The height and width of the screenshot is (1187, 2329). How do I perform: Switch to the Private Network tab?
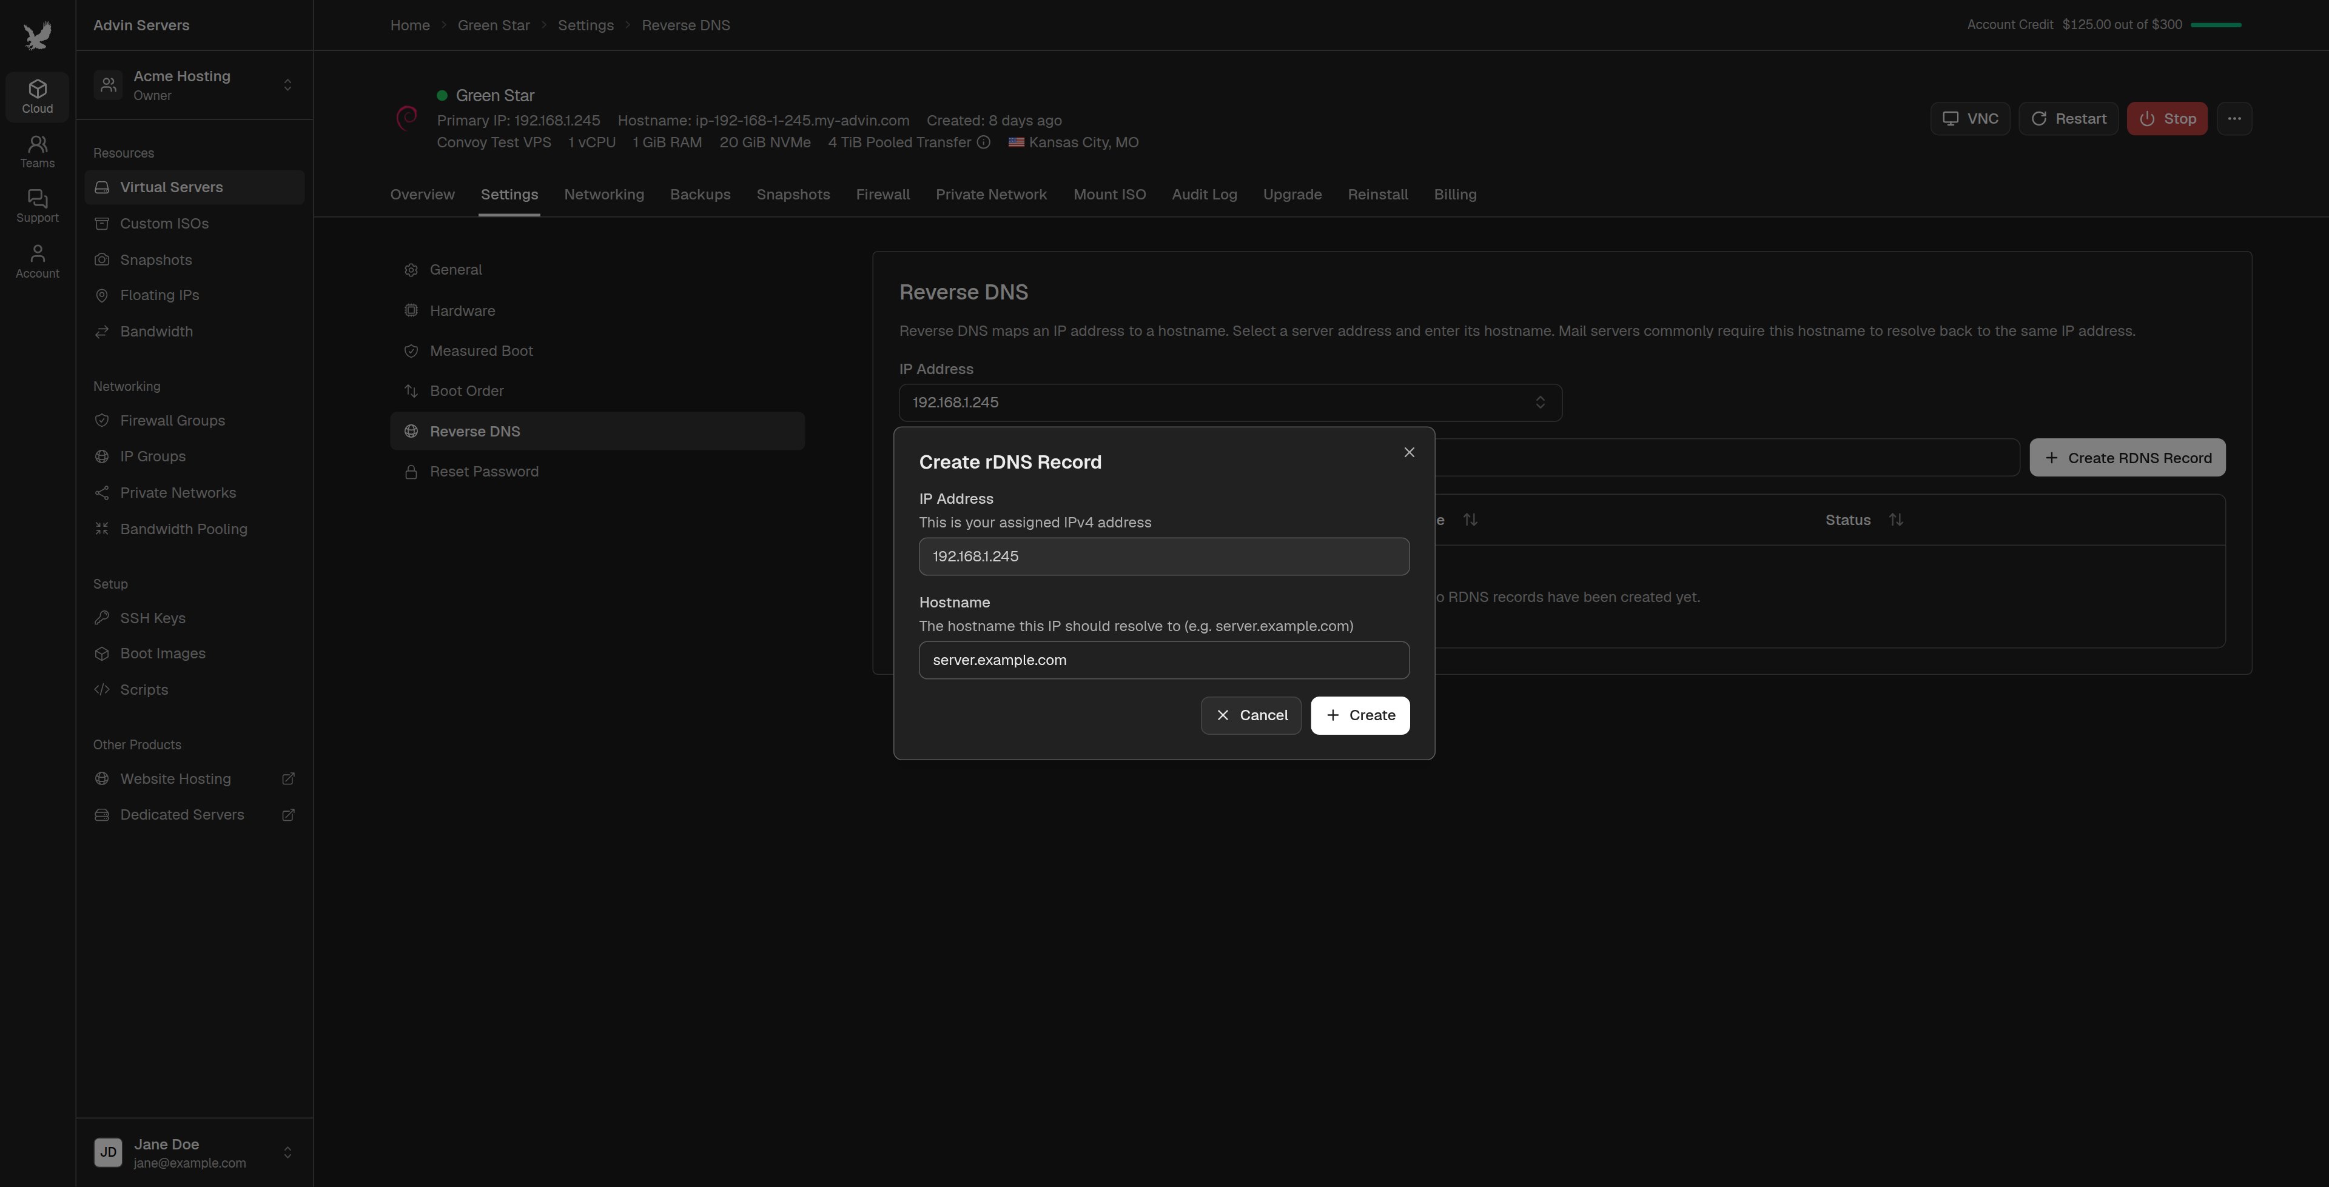click(x=991, y=195)
